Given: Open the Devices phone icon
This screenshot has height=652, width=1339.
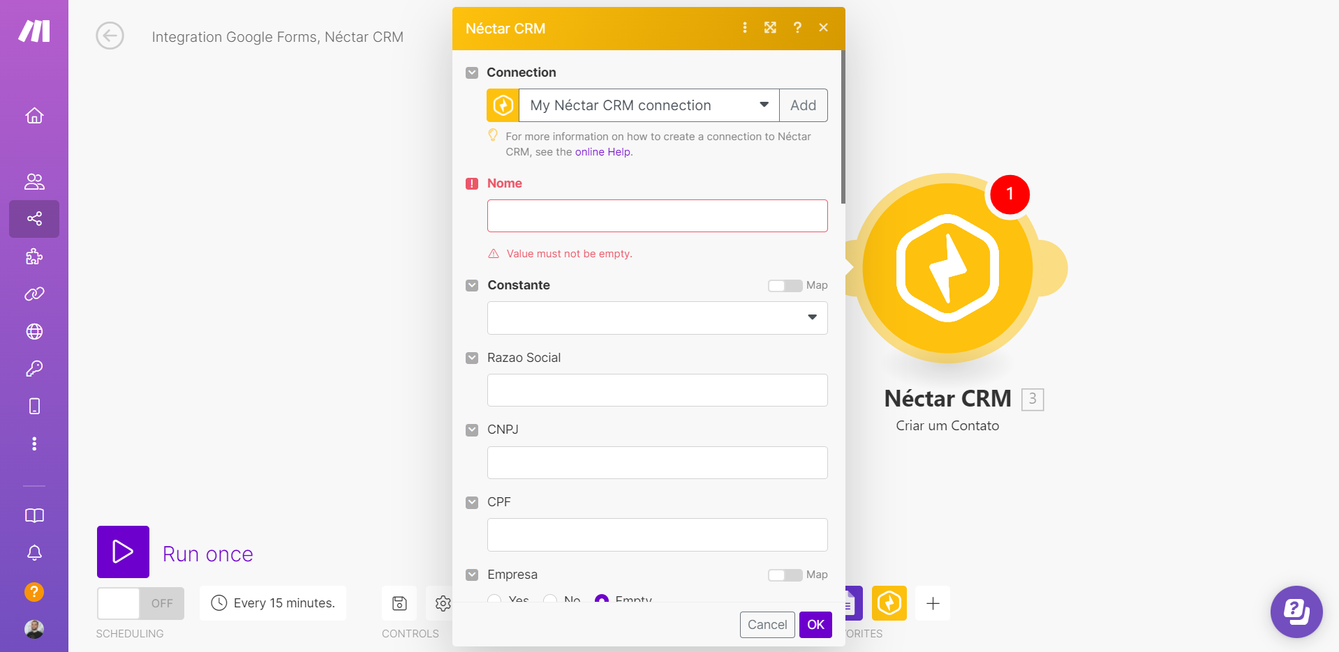Looking at the screenshot, I should (x=34, y=407).
